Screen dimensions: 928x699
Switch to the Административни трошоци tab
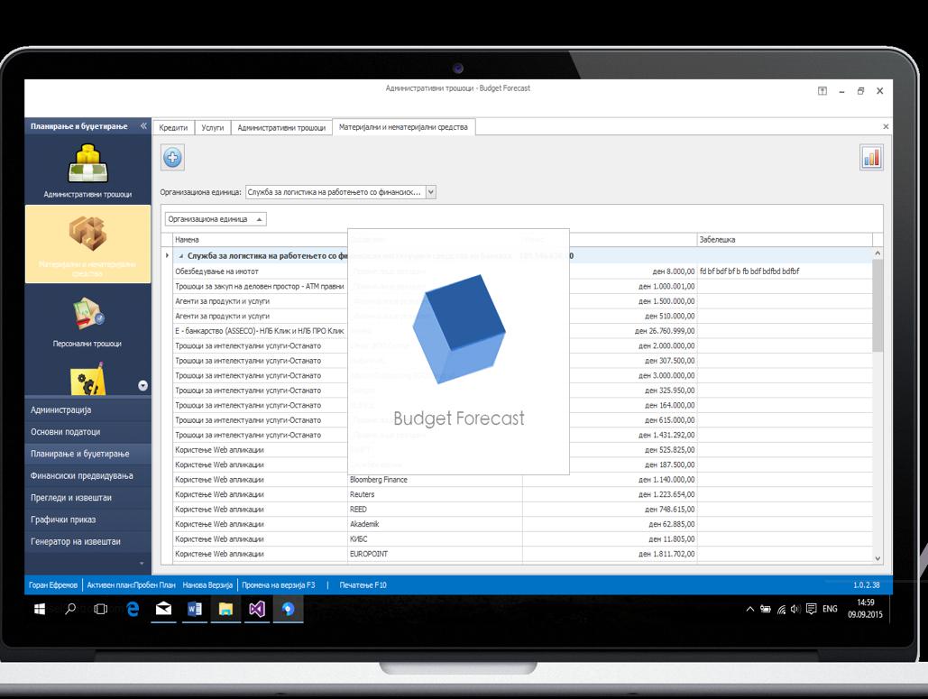281,127
